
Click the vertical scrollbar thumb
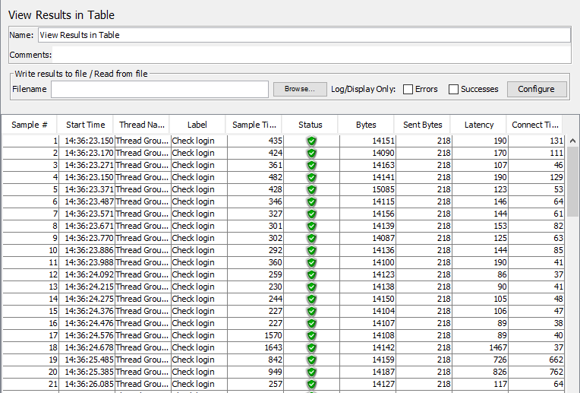click(572, 182)
